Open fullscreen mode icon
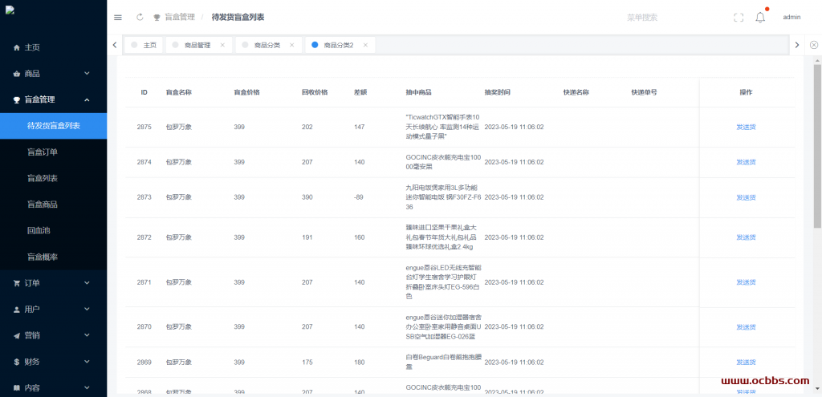This screenshot has height=397, width=822. [x=739, y=18]
